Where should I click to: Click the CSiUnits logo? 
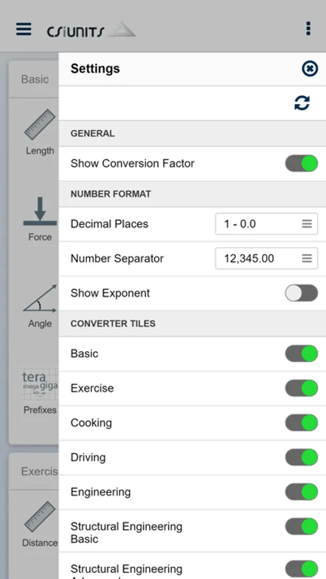[x=91, y=30]
